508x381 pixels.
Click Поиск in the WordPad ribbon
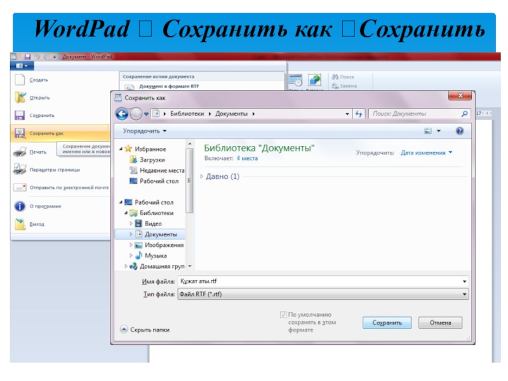343,77
